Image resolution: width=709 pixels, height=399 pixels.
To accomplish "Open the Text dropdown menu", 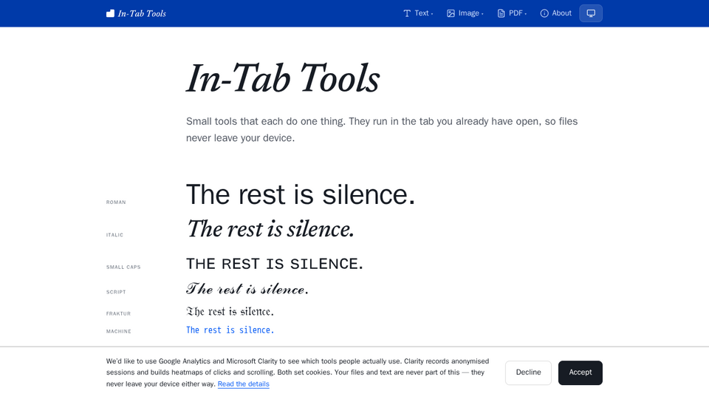I will [x=418, y=13].
